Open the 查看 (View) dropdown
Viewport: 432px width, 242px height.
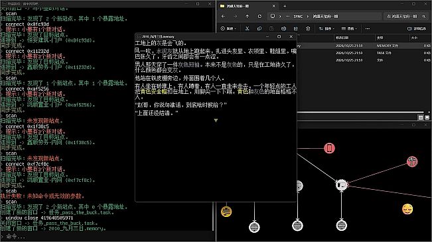pyautogui.click(x=349, y=28)
